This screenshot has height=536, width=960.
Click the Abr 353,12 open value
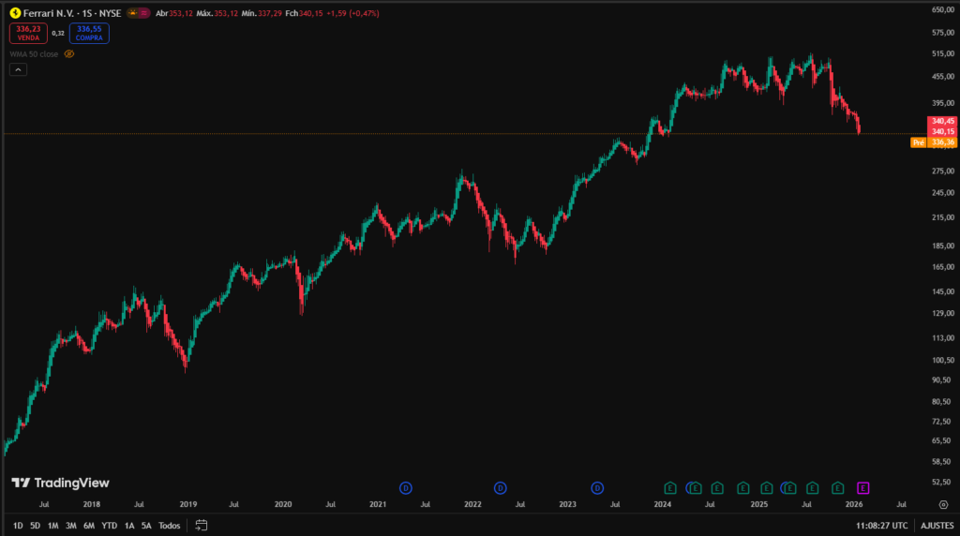point(173,13)
